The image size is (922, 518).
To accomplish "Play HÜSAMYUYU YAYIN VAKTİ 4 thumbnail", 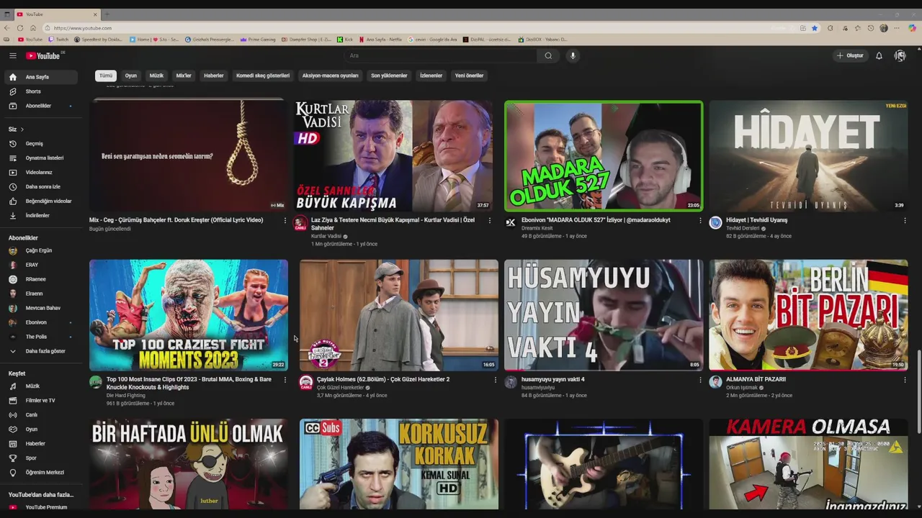I will pos(604,315).
